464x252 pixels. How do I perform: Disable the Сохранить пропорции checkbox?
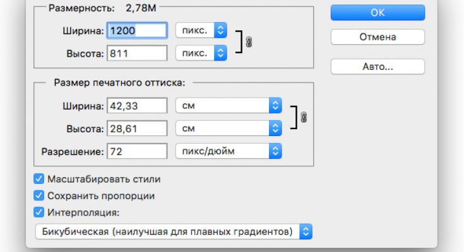point(39,196)
